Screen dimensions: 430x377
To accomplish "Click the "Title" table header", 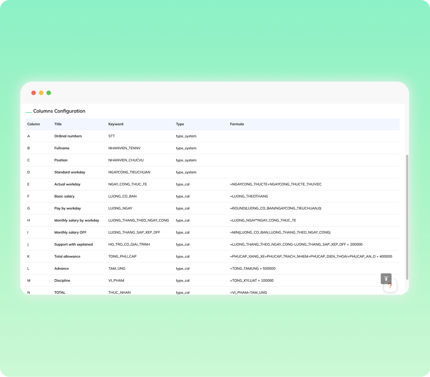I will click(x=58, y=124).
